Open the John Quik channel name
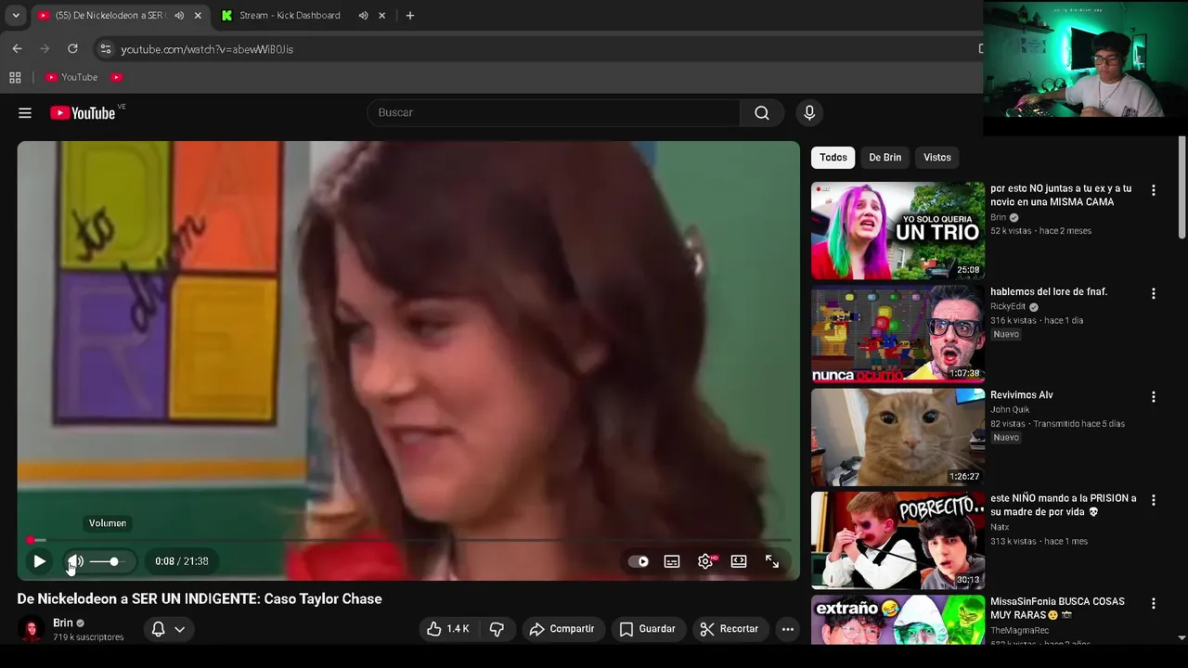The image size is (1188, 668). point(1010,409)
